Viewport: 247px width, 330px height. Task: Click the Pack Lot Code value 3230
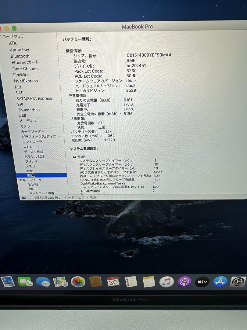pyautogui.click(x=131, y=71)
